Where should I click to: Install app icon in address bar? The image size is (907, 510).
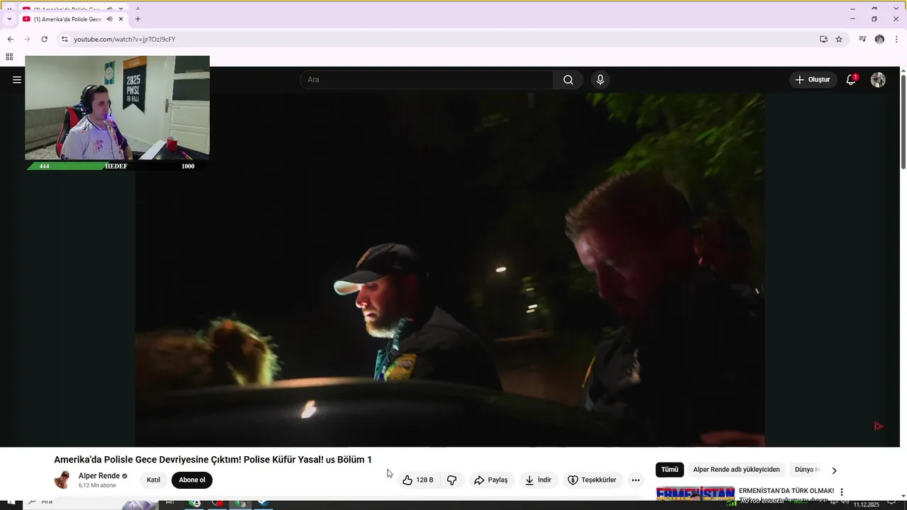point(823,39)
